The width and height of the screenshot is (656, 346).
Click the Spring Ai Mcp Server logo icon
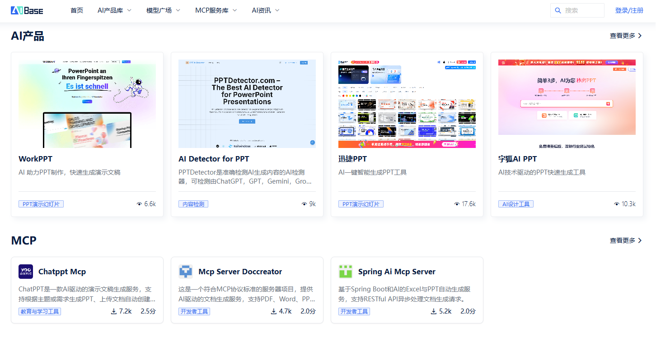click(x=346, y=272)
